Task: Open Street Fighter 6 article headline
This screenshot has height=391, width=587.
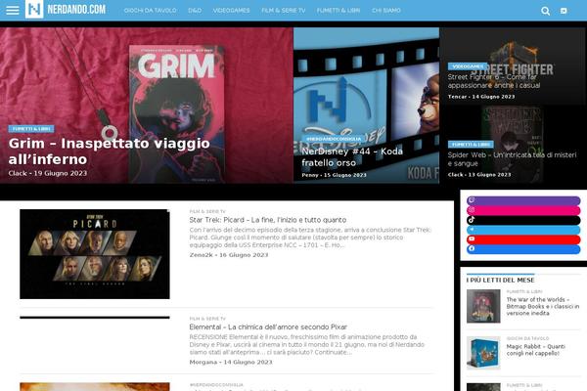Action: click(494, 81)
